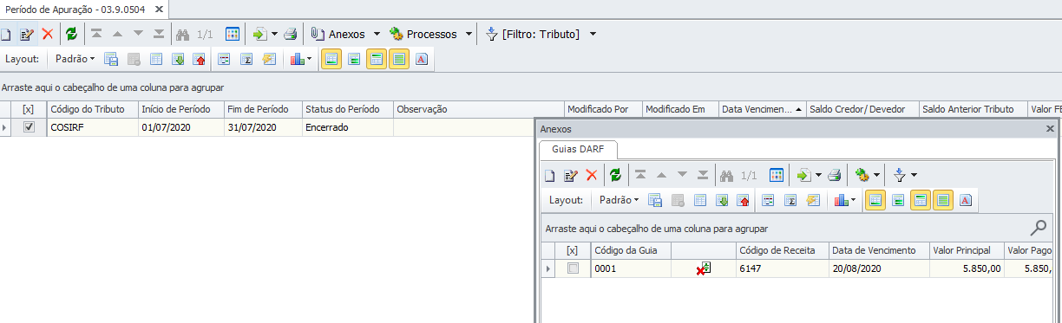
Task: Select the 01/07/2020 start date cell
Action: pos(180,127)
